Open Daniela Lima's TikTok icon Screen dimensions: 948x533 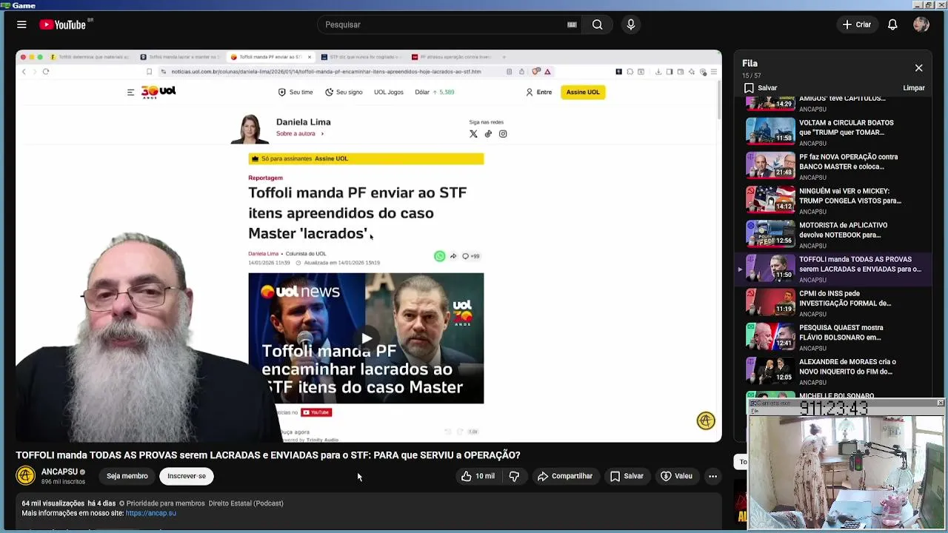pos(488,134)
